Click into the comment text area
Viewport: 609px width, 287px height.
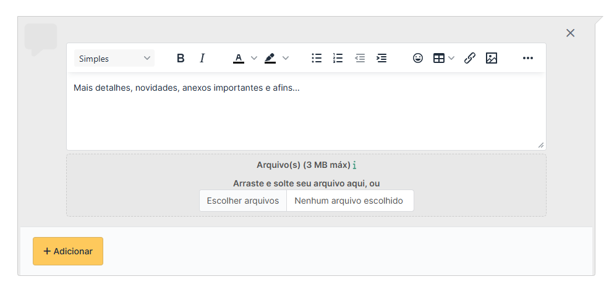pyautogui.click(x=306, y=114)
